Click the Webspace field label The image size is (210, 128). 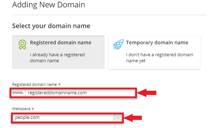click(x=21, y=109)
